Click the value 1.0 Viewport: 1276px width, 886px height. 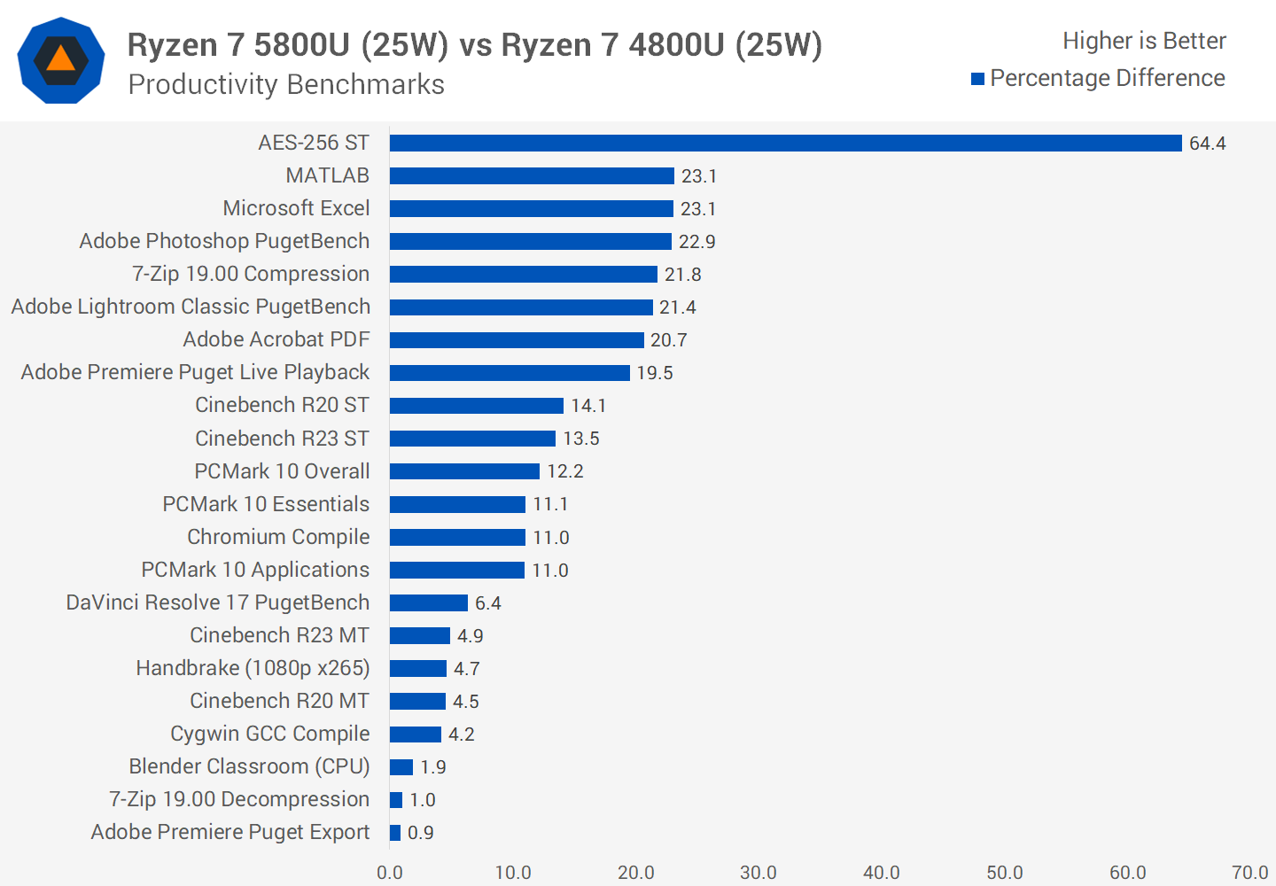click(423, 800)
